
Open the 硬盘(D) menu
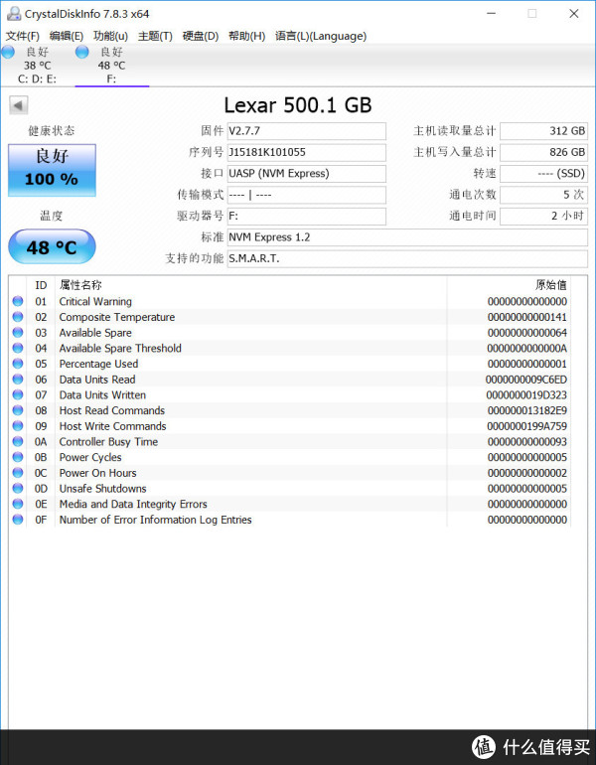201,36
